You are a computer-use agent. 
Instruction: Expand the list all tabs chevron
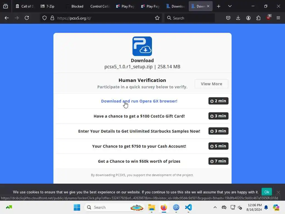click(230, 6)
